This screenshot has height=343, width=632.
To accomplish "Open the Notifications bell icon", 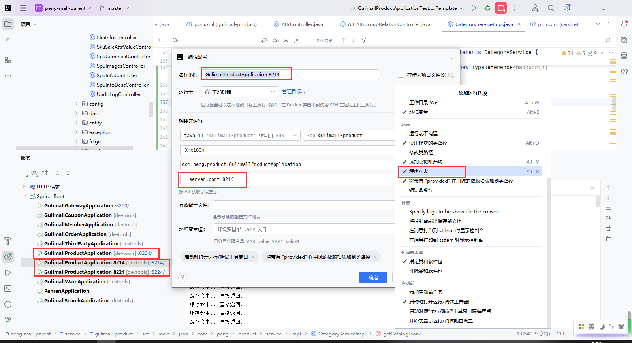I will [624, 24].
